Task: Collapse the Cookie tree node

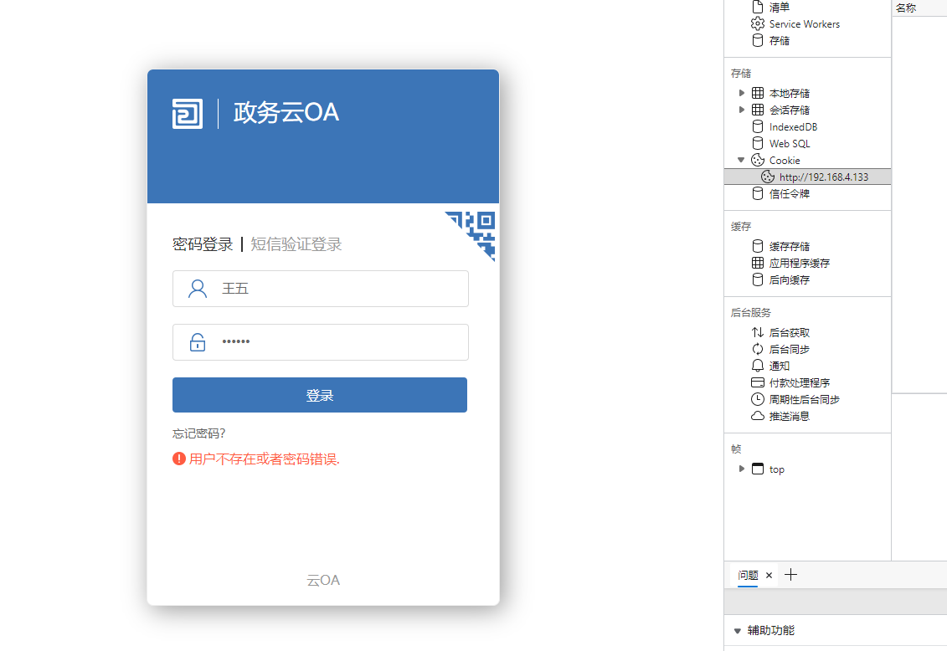Action: point(741,160)
